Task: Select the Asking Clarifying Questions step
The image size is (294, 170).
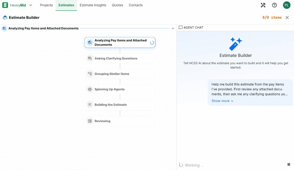Action: [x=120, y=58]
